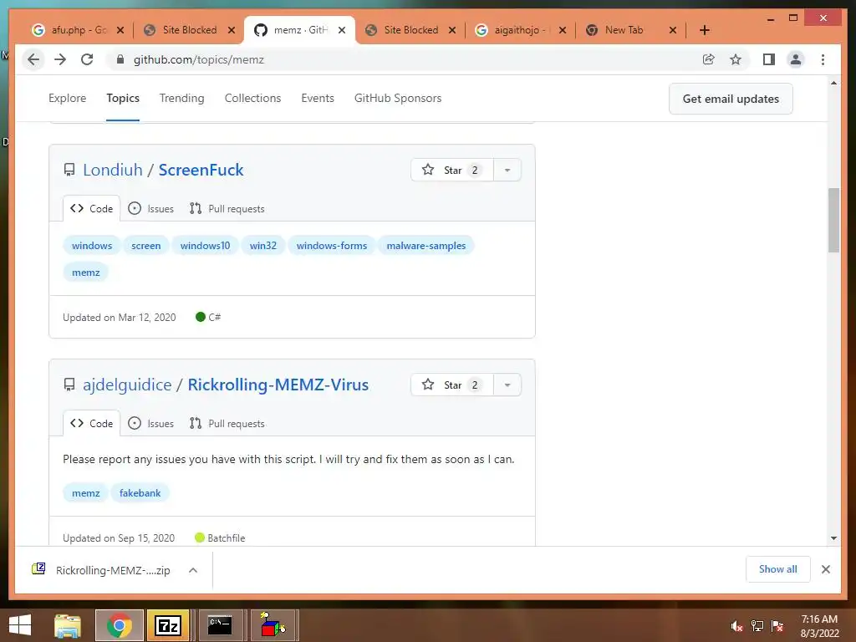This screenshot has height=642, width=856.
Task: Select memz tag under ScreenFuck
Action: coord(86,273)
